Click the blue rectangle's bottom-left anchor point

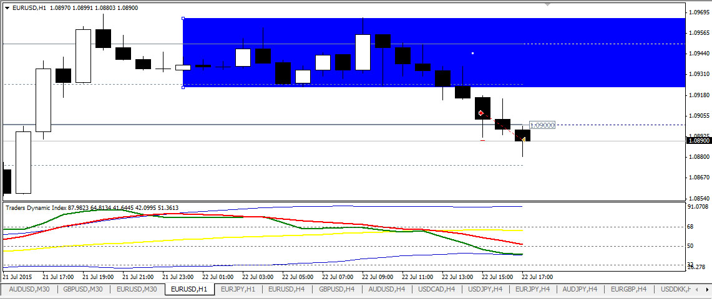[x=183, y=87]
